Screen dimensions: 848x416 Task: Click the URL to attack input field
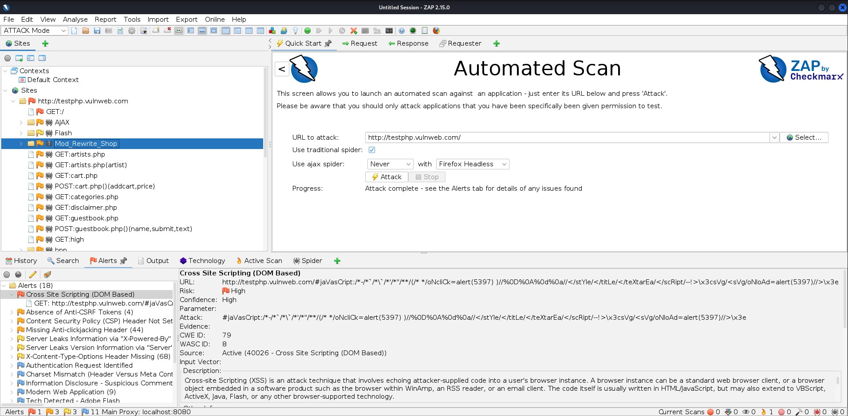click(x=568, y=137)
